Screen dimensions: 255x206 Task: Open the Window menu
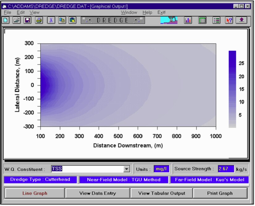129,12
